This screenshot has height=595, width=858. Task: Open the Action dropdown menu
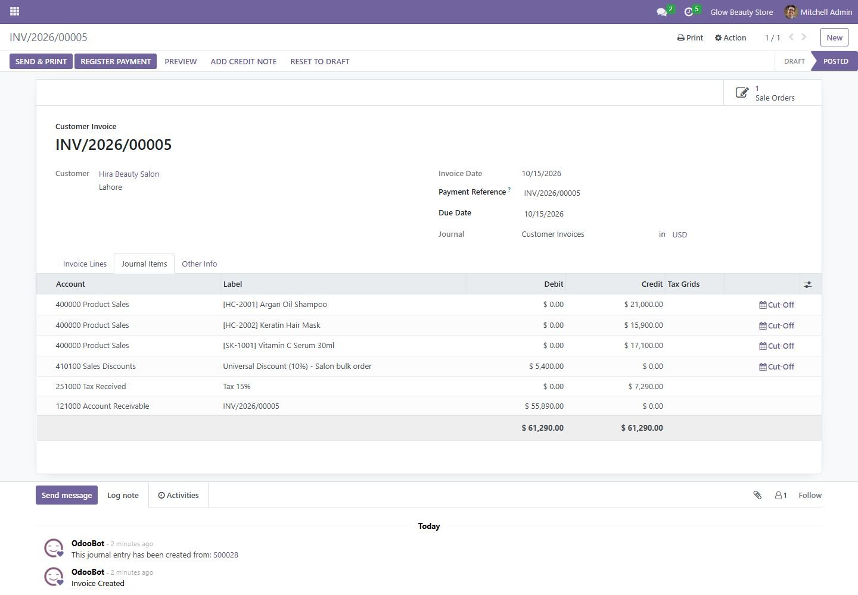click(730, 37)
